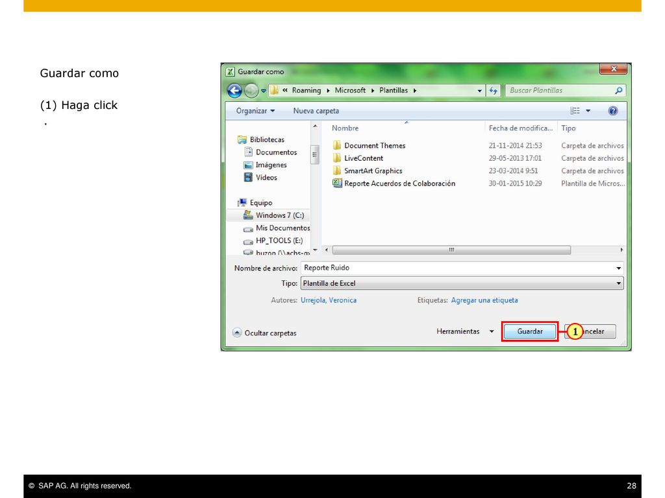Click the Excel icon in dialog title bar
Viewport: 665px width, 498px height.
pyautogui.click(x=230, y=71)
